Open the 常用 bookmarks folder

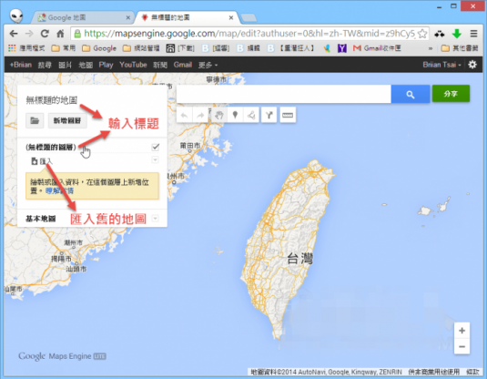pos(64,48)
